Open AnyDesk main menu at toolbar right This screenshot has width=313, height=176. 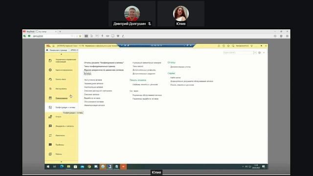pyautogui.click(x=287, y=36)
